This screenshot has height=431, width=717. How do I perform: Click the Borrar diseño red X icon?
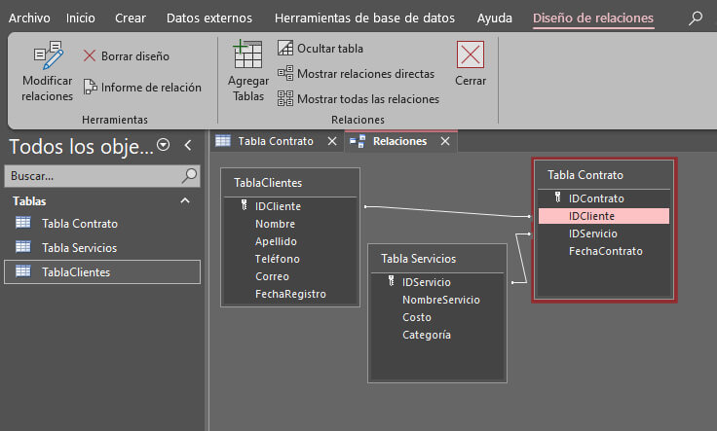pos(90,56)
